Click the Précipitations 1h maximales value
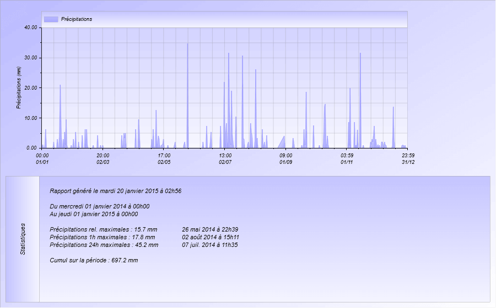This screenshot has height=308, width=496. (103, 237)
